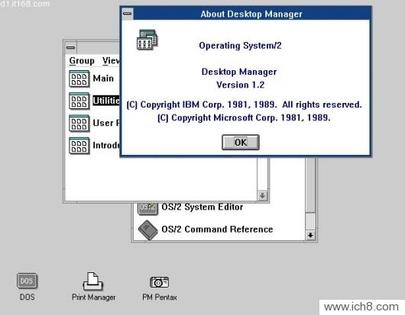Click the Print Manager label
405x315 pixels.
[x=93, y=297]
